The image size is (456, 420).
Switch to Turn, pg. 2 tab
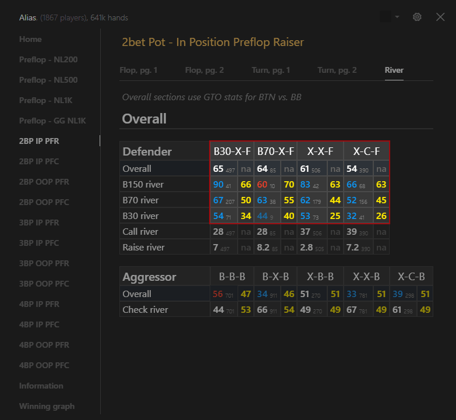[x=337, y=70]
